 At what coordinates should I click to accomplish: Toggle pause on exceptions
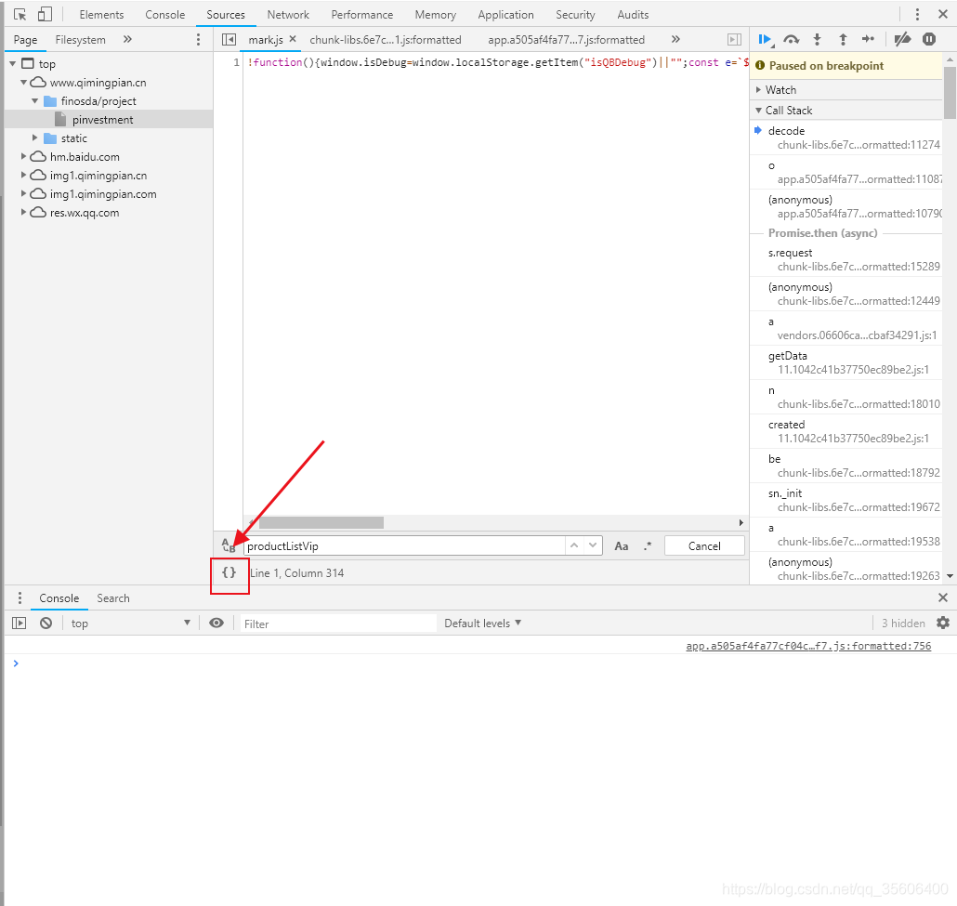point(929,40)
